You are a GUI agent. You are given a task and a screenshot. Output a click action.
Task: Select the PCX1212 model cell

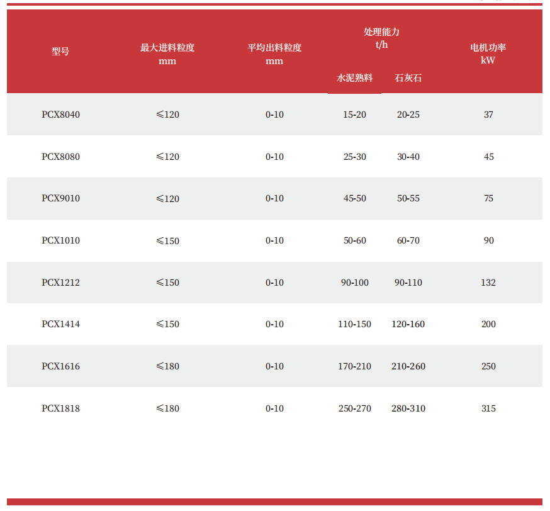click(x=61, y=283)
